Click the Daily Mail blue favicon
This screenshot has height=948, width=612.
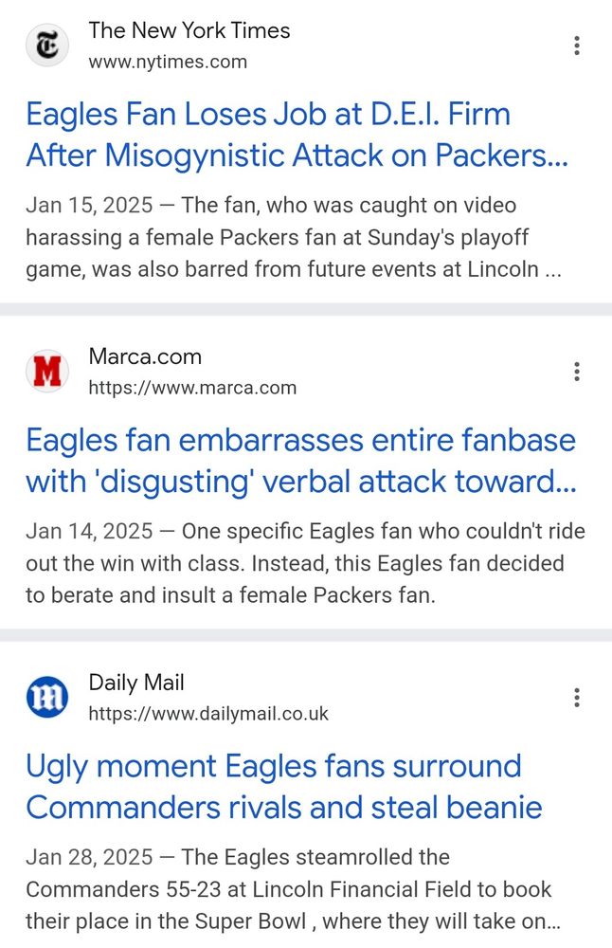click(46, 698)
